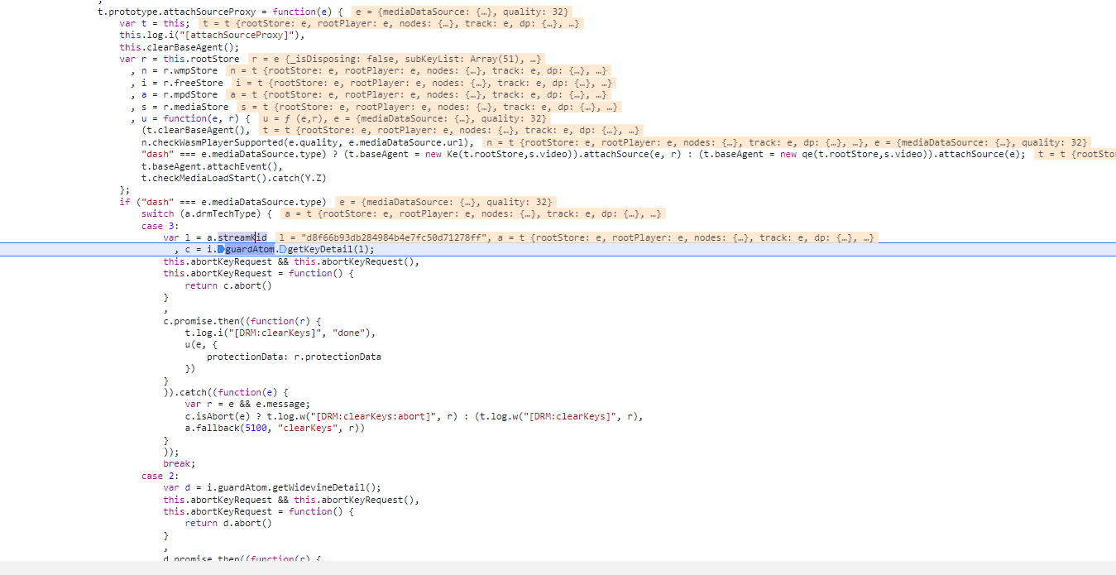This screenshot has height=575, width=1116.
Task: Click 'catch(Y.Z)' on the checkMediaLoadStart line
Action: tap(299, 178)
